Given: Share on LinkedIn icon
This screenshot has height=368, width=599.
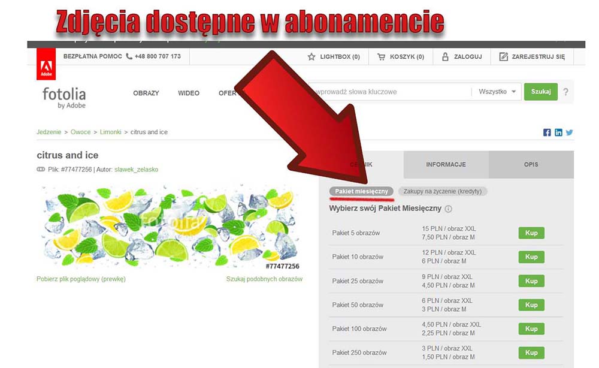Looking at the screenshot, I should coord(558,132).
